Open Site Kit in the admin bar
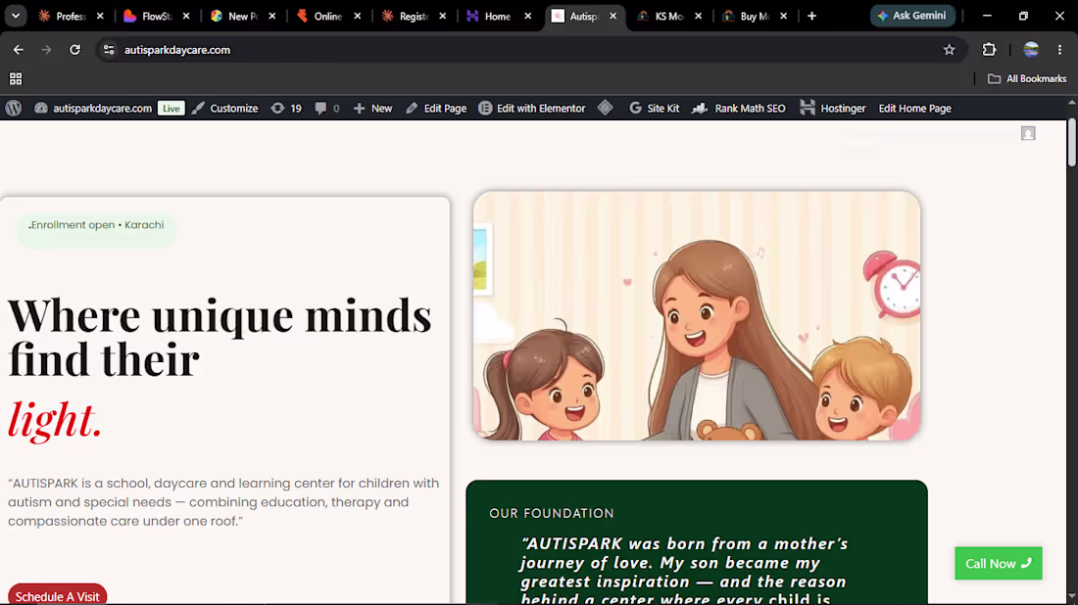The width and height of the screenshot is (1078, 605). (x=654, y=108)
